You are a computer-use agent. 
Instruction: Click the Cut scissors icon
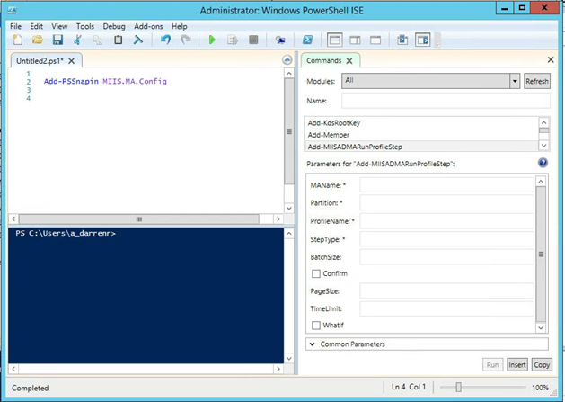[78, 40]
